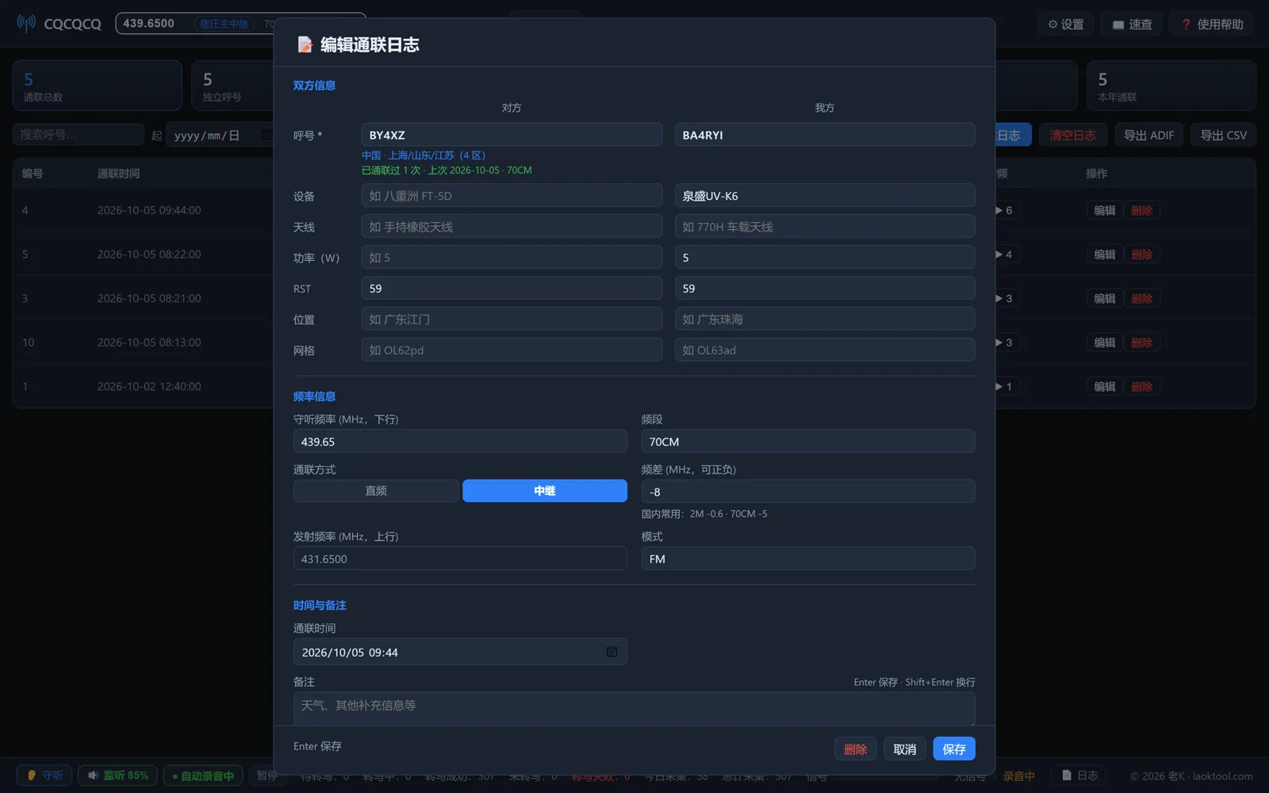Open the 日志 document icon in bottom bar
Image resolution: width=1269 pixels, height=793 pixels.
[1079, 776]
